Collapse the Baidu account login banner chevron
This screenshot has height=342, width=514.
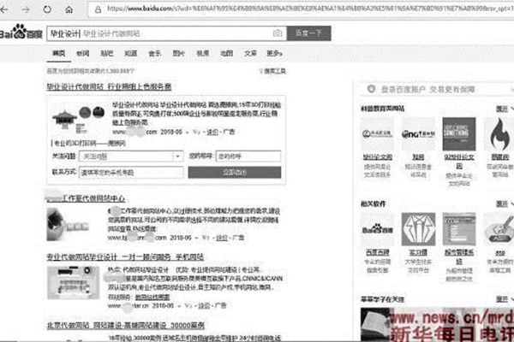pos(511,90)
